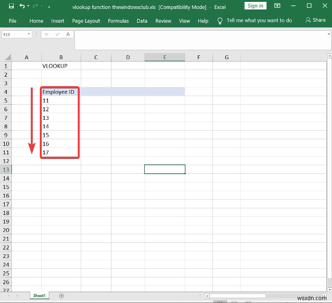332x303 pixels.
Task: Click the Undo arrow icon
Action: point(22,6)
